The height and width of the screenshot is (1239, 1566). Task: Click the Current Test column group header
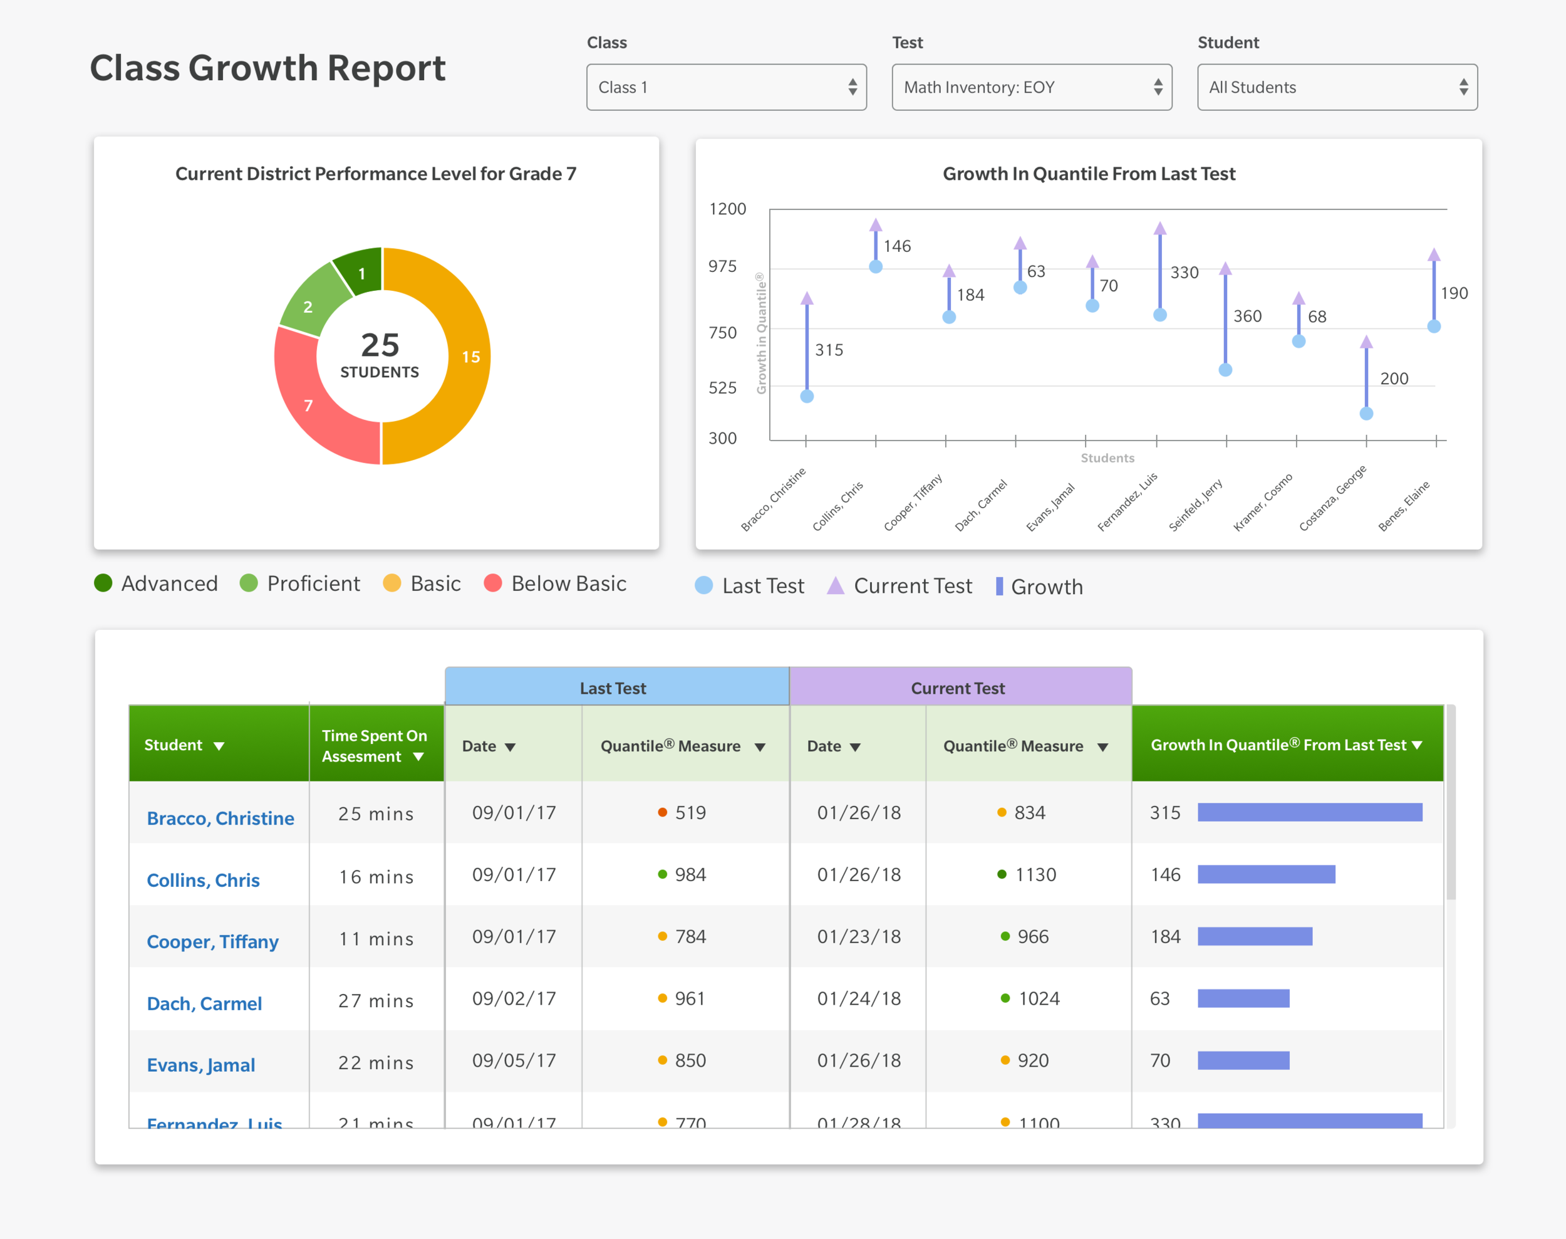960,687
